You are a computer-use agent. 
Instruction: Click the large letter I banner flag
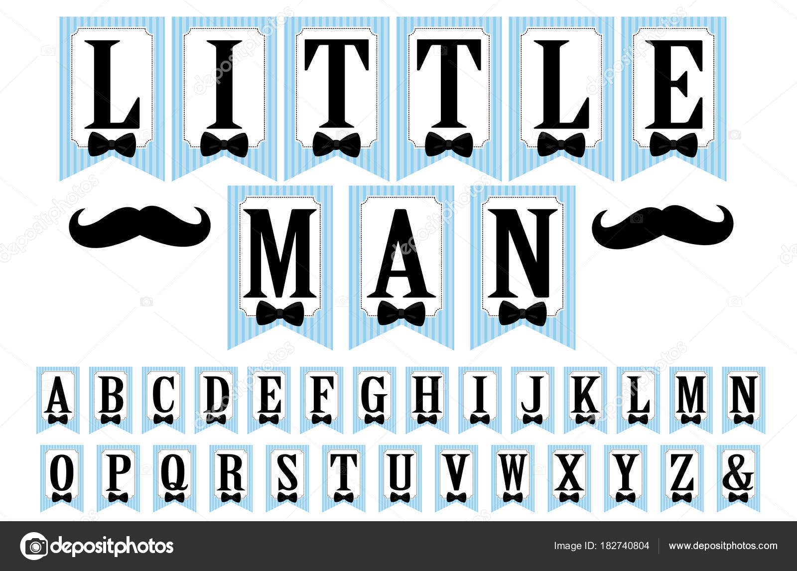[x=224, y=99]
